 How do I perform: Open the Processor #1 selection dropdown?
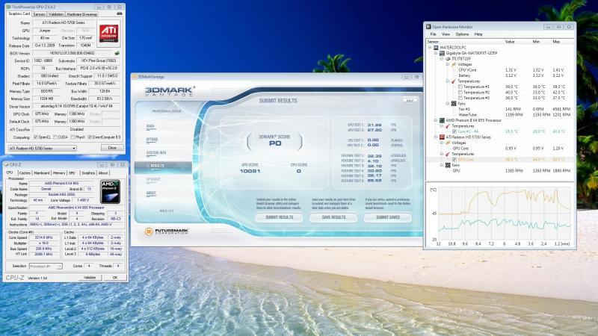pos(46,267)
